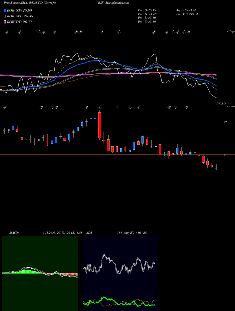Screen dimensions: 235x311
Task: Click the 27.82 price value label
Action: coord(220,104)
